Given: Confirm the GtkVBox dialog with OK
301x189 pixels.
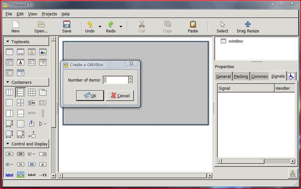Looking at the screenshot, I should (x=90, y=95).
